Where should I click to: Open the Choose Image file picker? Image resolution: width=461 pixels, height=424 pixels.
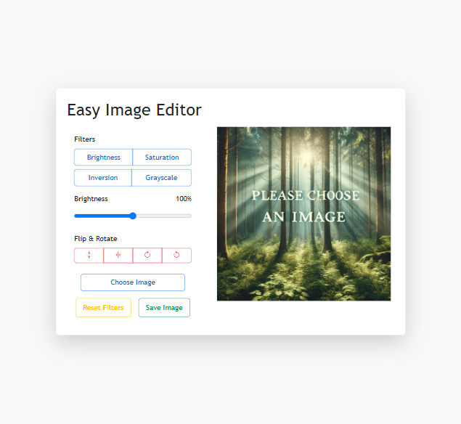tap(133, 282)
